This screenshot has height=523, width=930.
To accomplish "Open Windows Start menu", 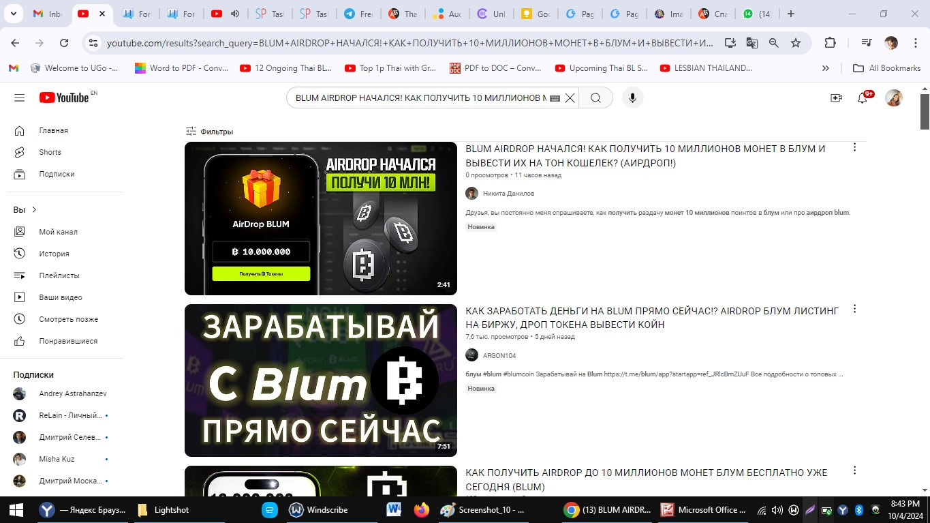I will point(16,509).
